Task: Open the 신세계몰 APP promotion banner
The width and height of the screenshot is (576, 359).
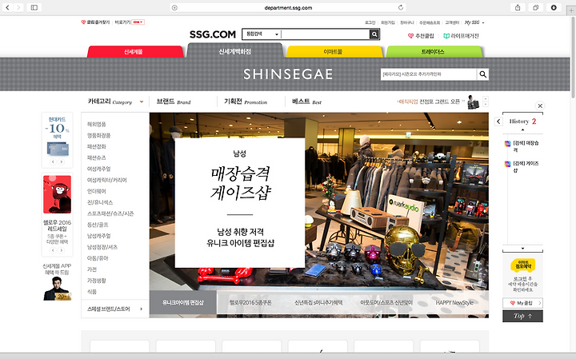Action: point(58,281)
